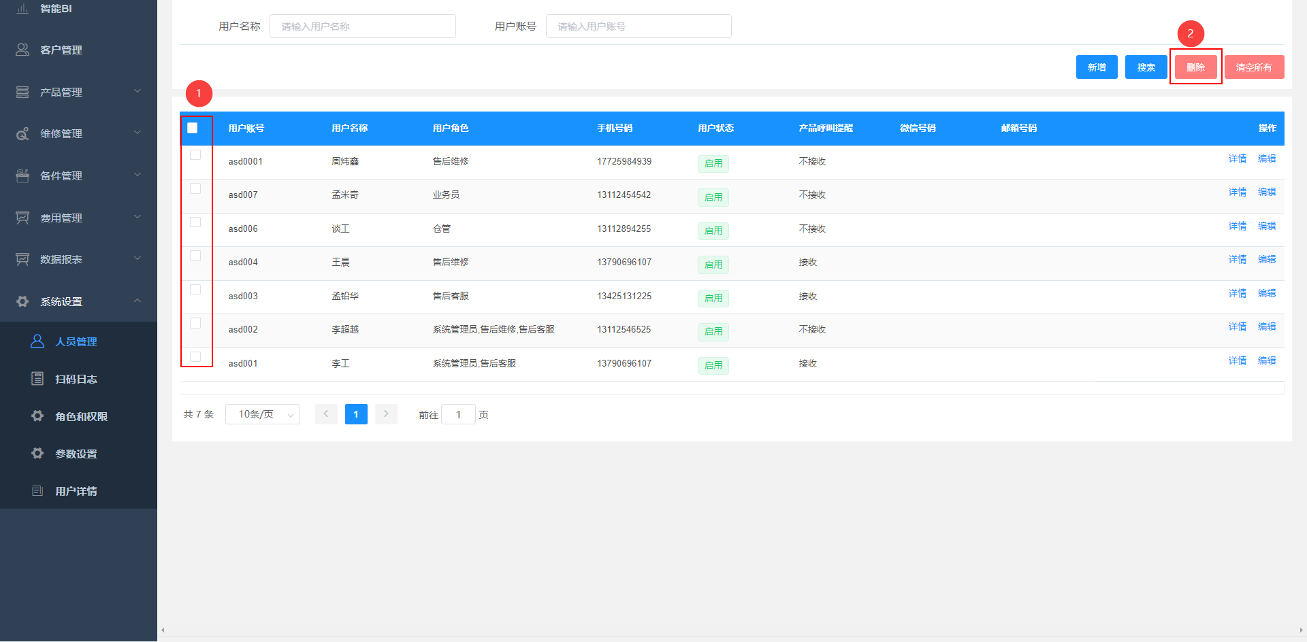1307x642 pixels.
Task: Click the 客户管理 user icon in sidebar
Action: (x=22, y=50)
